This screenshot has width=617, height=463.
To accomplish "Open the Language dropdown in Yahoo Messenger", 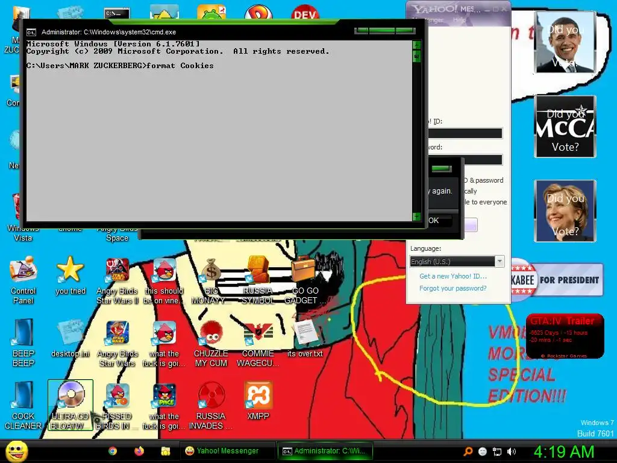I will (457, 262).
